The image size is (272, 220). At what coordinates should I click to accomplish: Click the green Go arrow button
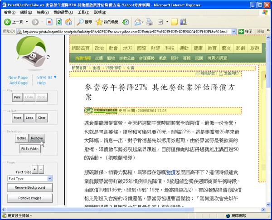[241, 32]
